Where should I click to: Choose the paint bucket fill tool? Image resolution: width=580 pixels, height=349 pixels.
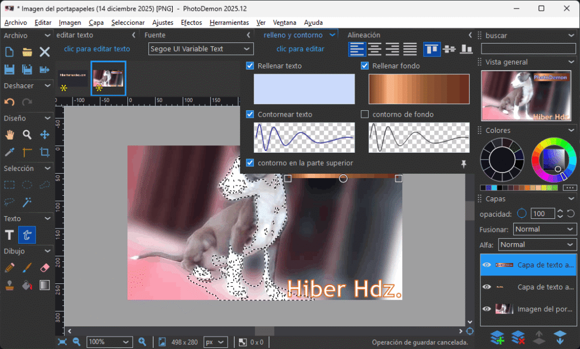click(27, 285)
